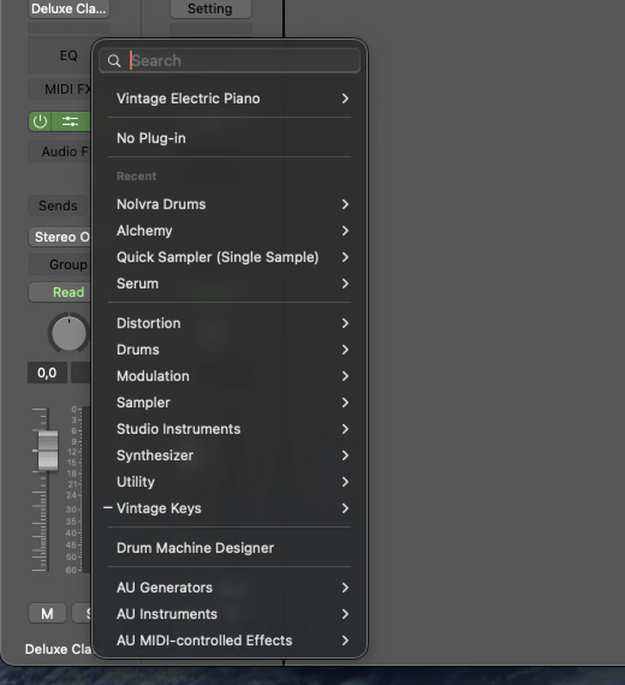Image resolution: width=625 pixels, height=685 pixels.
Task: Expand the AU Generators arrow
Action: pos(346,588)
